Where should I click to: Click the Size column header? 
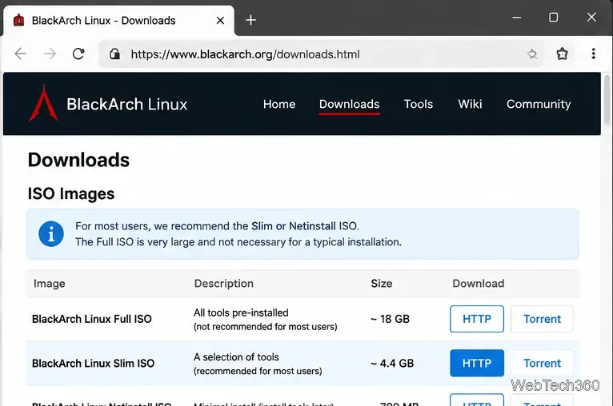click(382, 284)
